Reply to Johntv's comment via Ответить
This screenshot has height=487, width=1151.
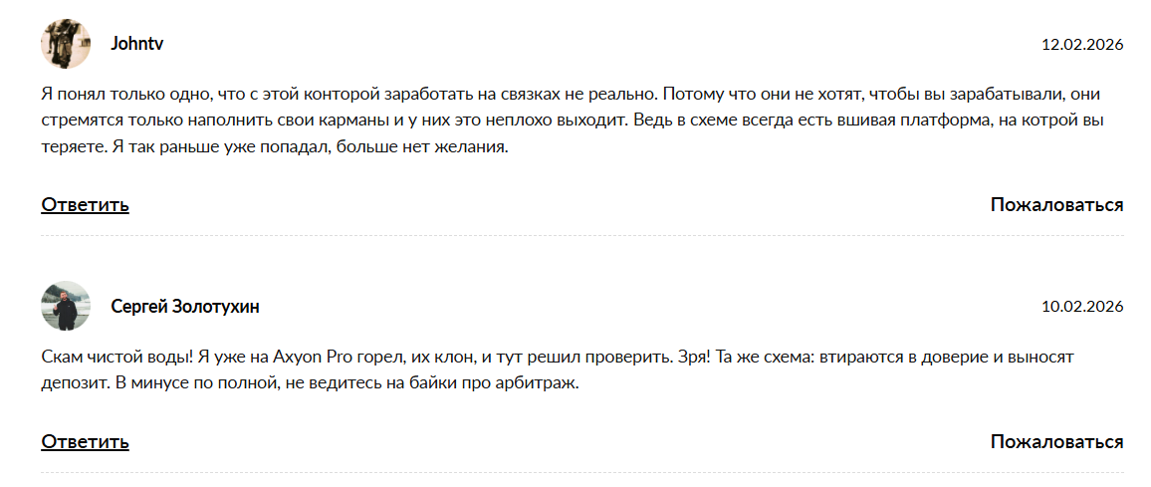(x=85, y=205)
